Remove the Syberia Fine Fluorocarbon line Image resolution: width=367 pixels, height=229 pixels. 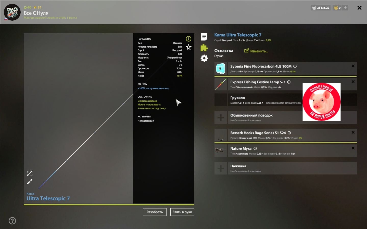pyautogui.click(x=353, y=66)
